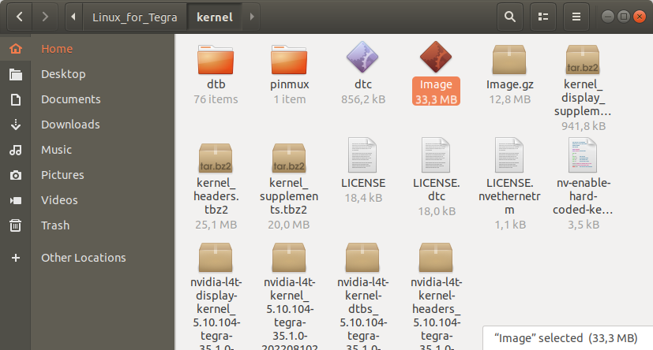The height and width of the screenshot is (350, 653).
Task: Click the highlighted Image file name label
Action: (x=436, y=84)
